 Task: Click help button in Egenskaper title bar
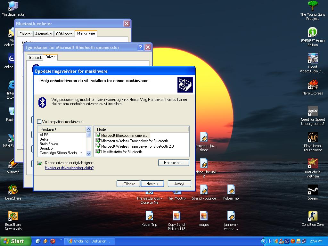[140, 47]
